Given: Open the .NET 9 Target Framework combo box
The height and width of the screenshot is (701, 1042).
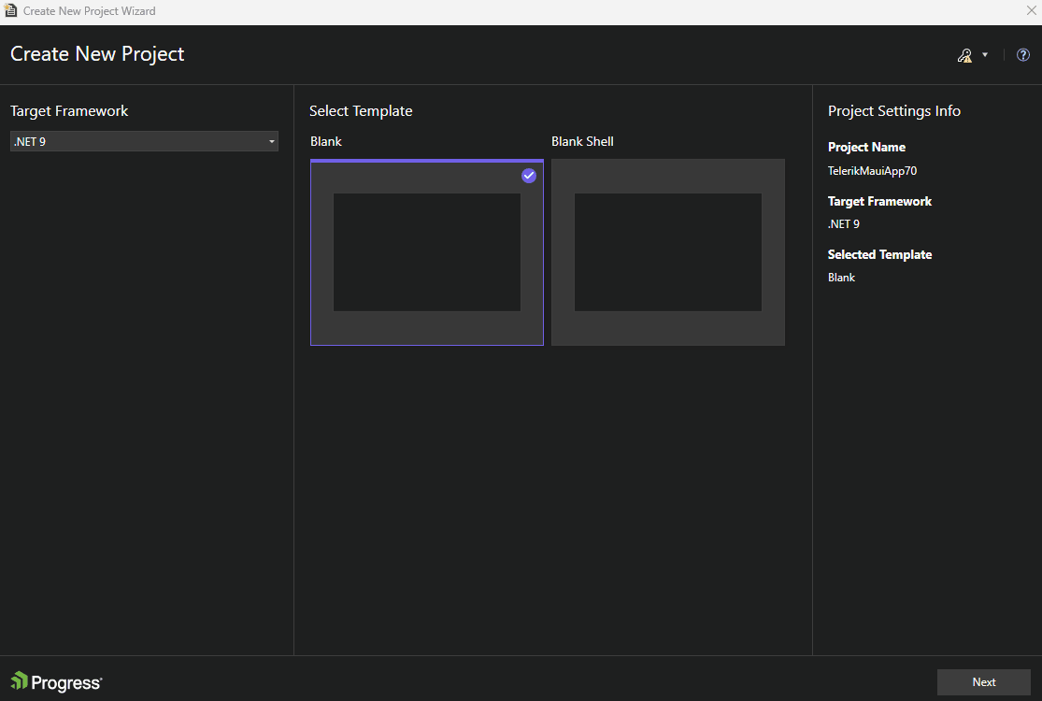Looking at the screenshot, I should pyautogui.click(x=144, y=141).
